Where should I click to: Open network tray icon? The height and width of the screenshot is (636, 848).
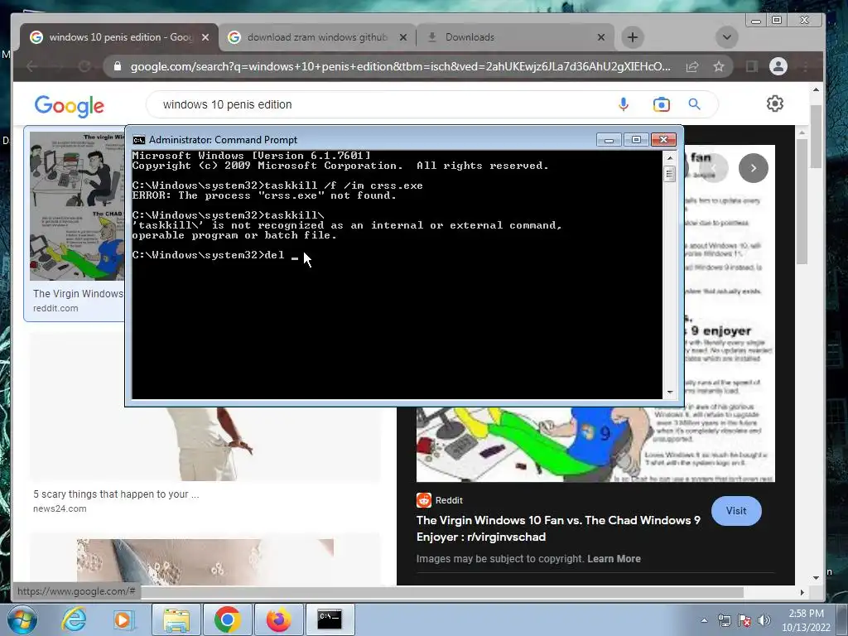point(724,620)
